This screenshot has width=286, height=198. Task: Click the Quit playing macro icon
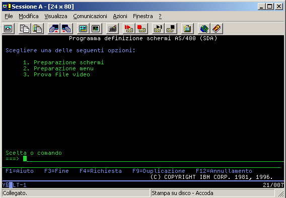click(x=171, y=29)
